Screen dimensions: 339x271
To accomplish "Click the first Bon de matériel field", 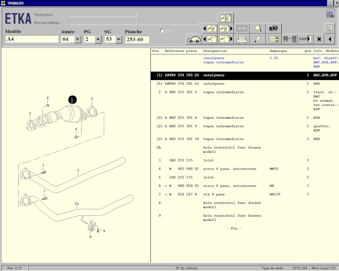I will (103, 22).
